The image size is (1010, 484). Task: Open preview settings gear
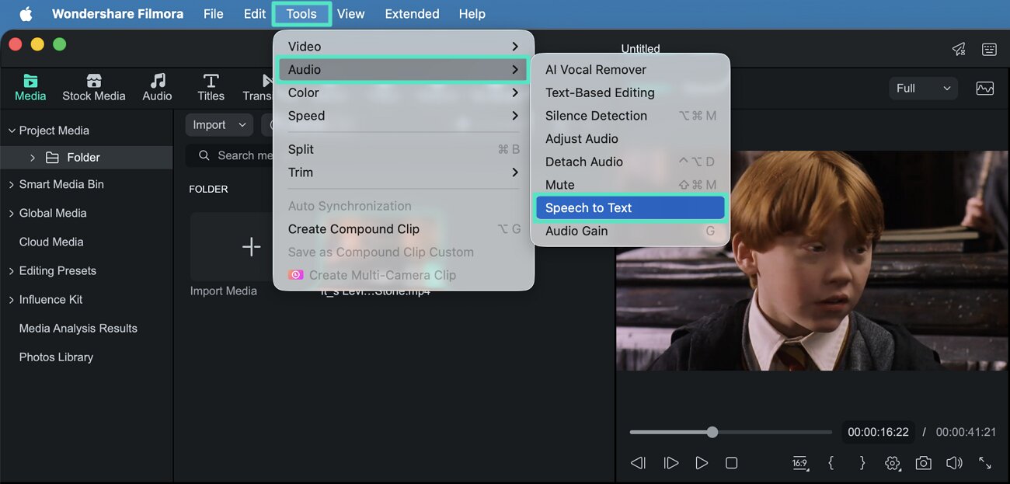click(x=892, y=463)
